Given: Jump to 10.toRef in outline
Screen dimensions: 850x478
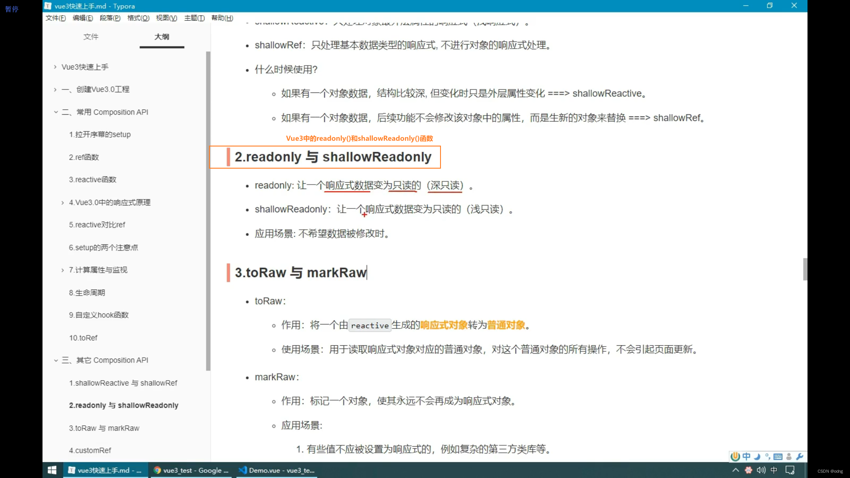Looking at the screenshot, I should [83, 338].
